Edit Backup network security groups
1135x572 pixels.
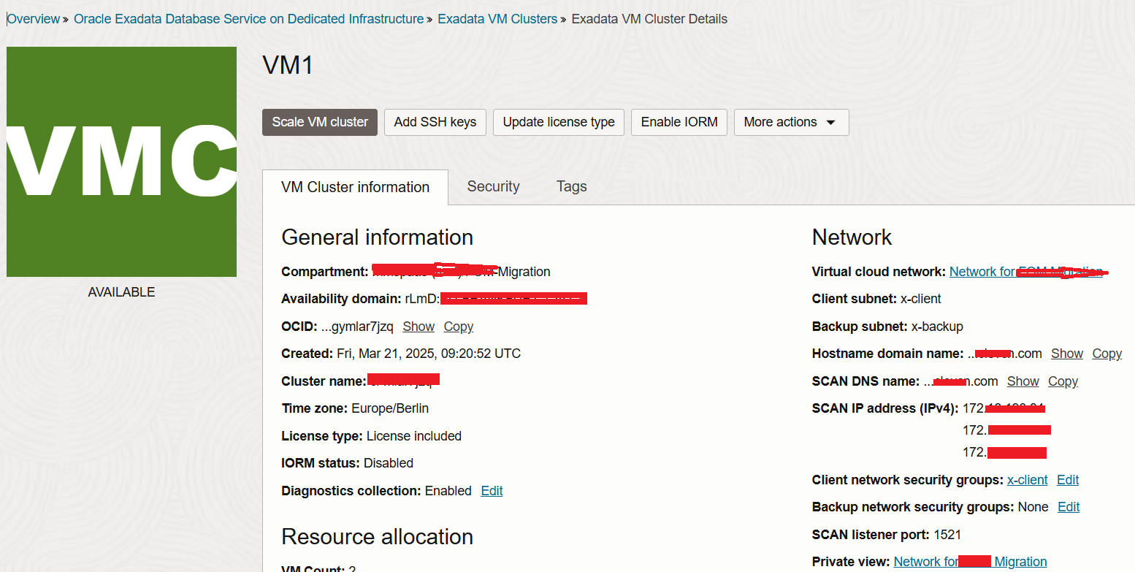point(1069,507)
